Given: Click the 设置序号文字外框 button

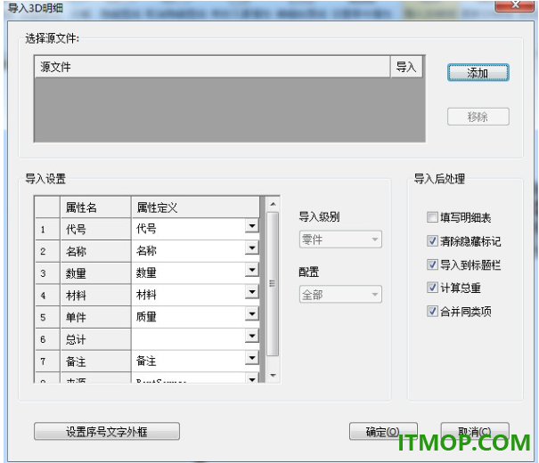Looking at the screenshot, I should tap(107, 432).
